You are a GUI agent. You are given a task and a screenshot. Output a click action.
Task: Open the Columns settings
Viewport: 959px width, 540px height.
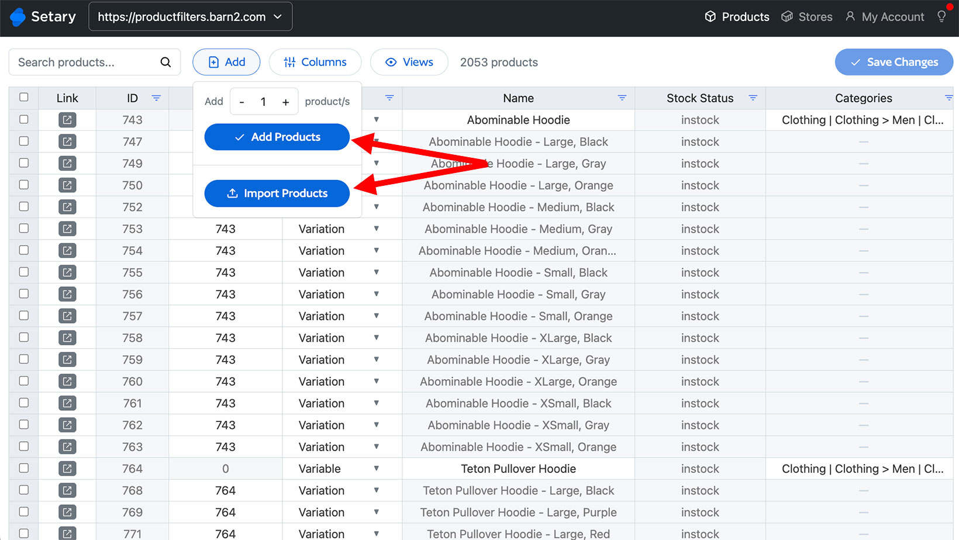(315, 62)
